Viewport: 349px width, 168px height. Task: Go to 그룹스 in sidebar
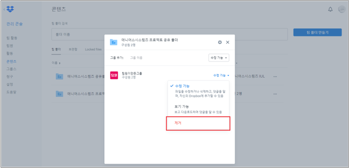coord(11,69)
